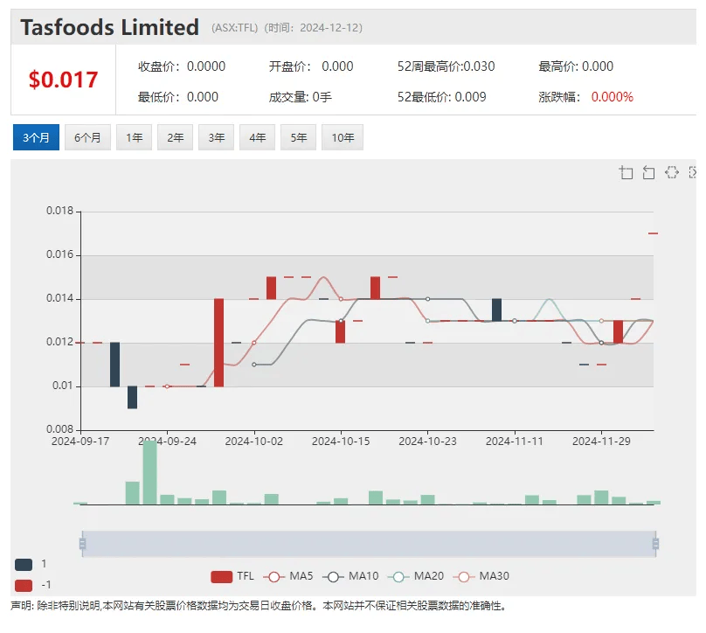Show the 5年 history range
This screenshot has height=633, width=706.
pos(298,137)
